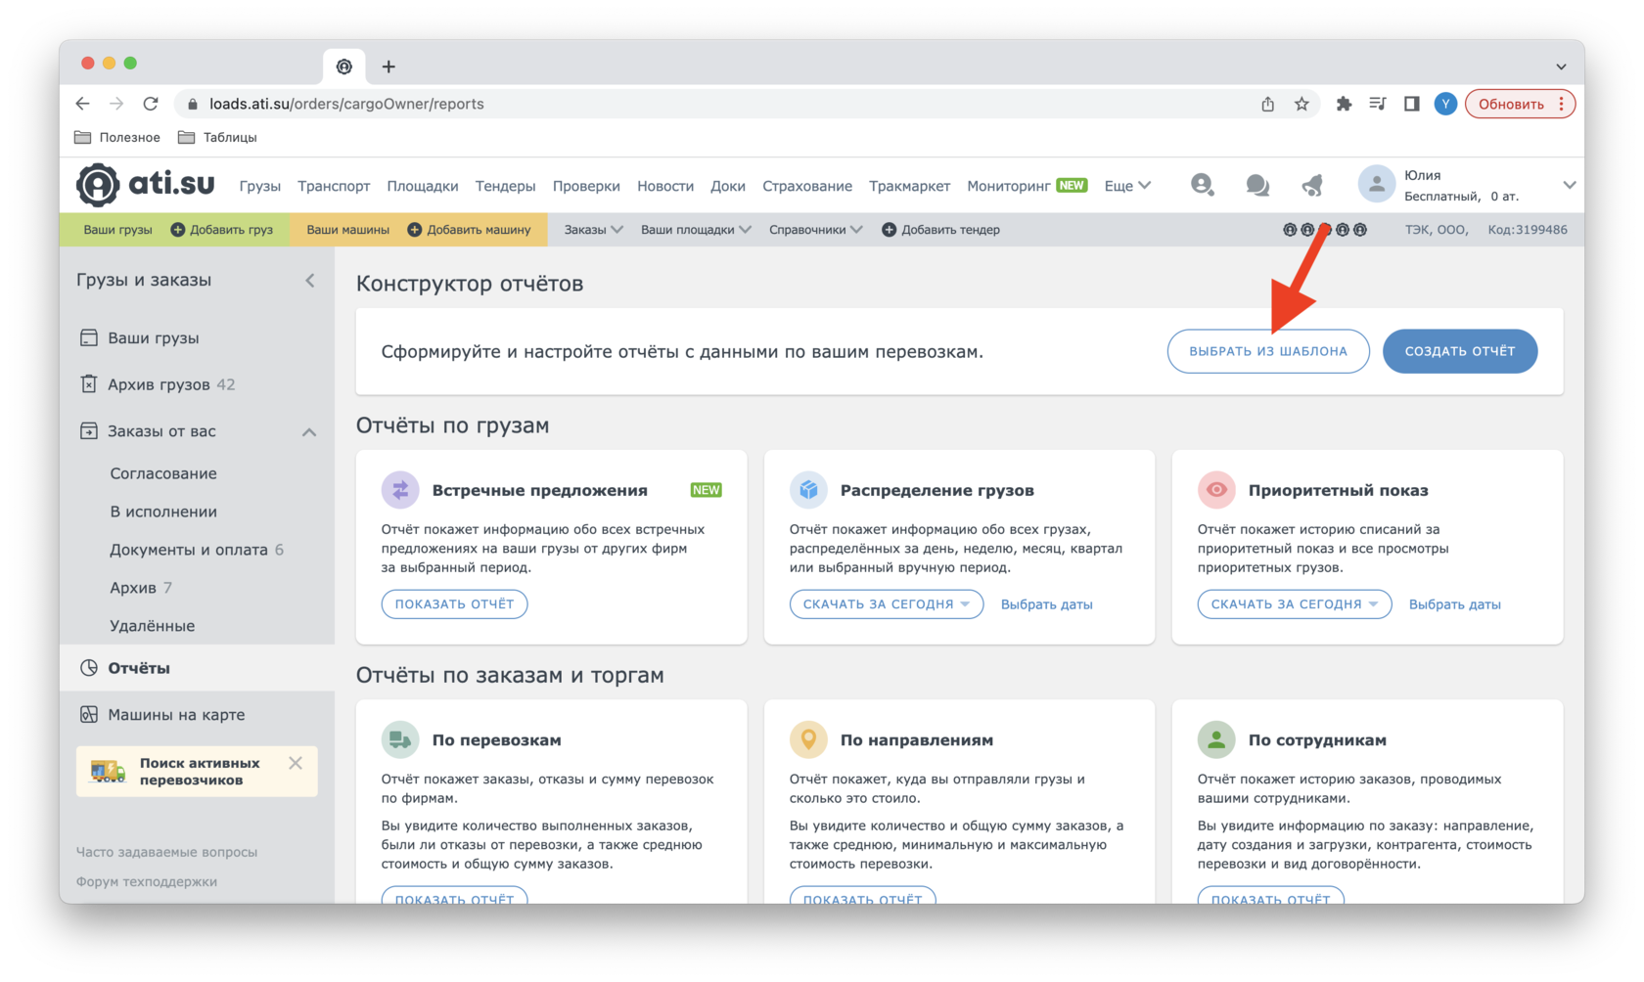Click the browser address bar

click(x=714, y=104)
